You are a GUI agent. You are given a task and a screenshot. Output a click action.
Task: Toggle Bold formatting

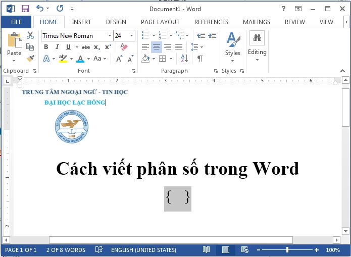click(x=46, y=47)
